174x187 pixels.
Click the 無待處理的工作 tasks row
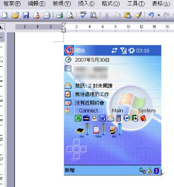[92, 94]
